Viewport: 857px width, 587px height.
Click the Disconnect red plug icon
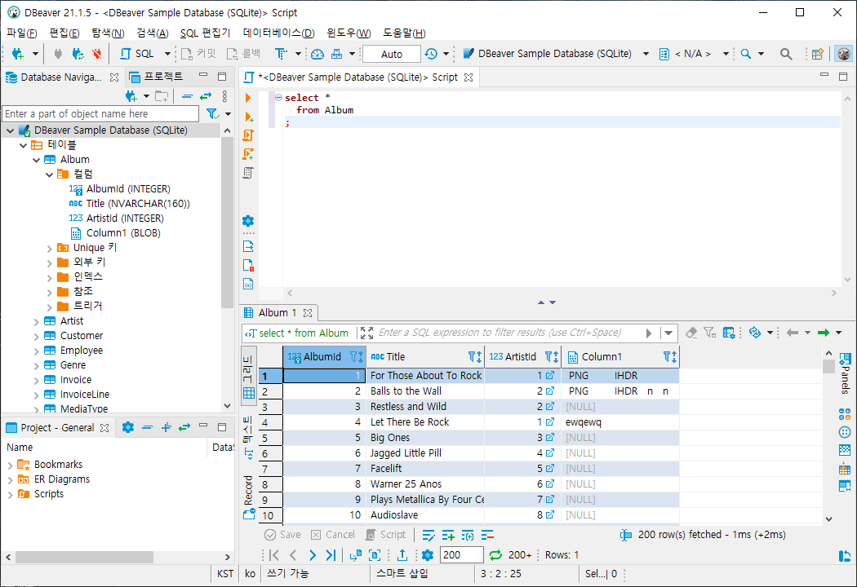[x=97, y=54]
